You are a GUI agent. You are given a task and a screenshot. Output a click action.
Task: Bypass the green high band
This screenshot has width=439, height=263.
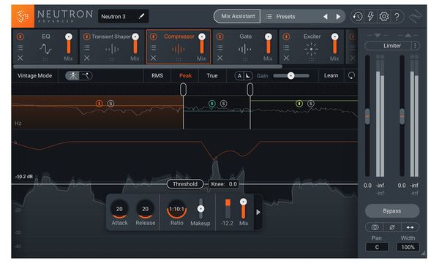point(299,104)
